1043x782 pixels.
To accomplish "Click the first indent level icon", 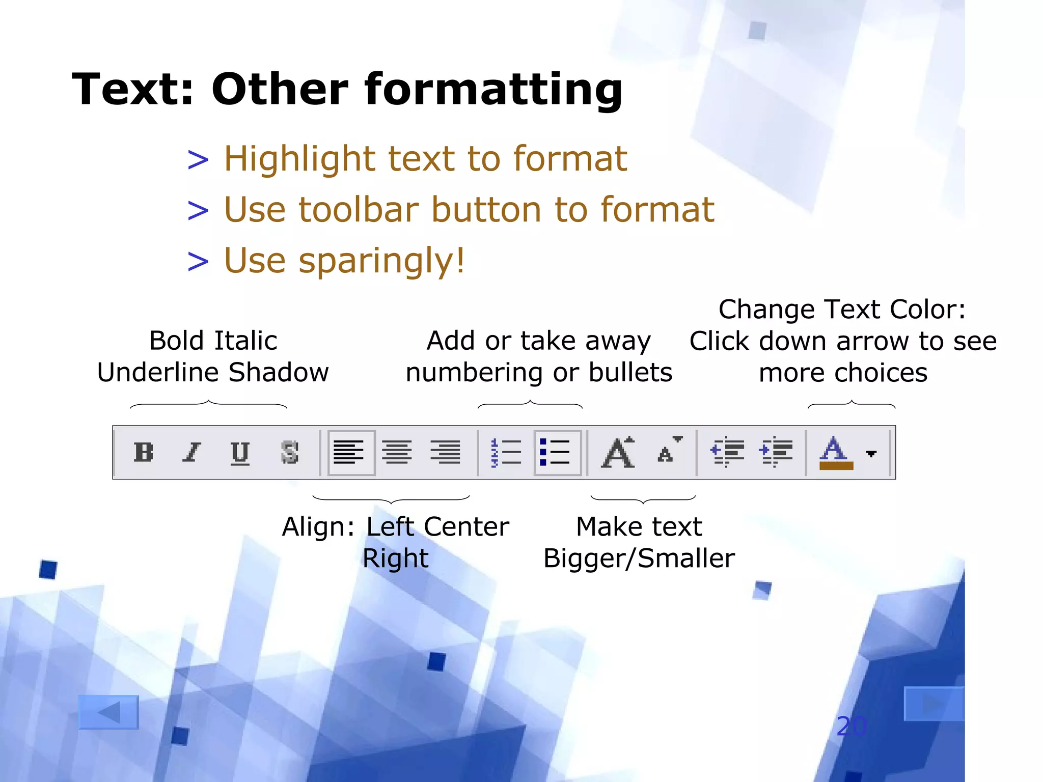I will point(727,452).
